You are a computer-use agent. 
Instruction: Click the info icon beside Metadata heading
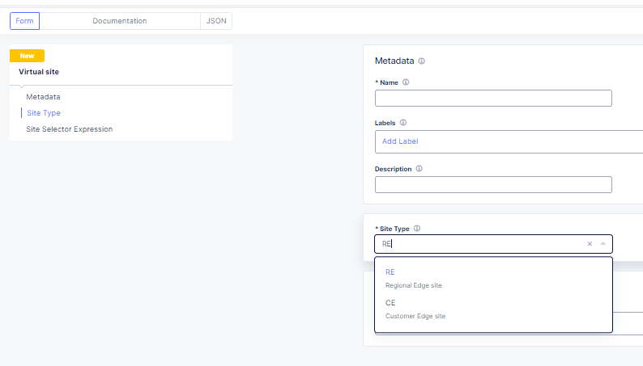[x=422, y=61]
